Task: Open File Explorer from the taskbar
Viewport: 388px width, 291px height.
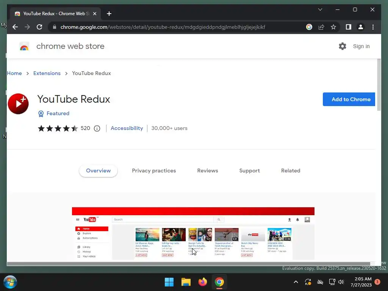Action: 186,282
